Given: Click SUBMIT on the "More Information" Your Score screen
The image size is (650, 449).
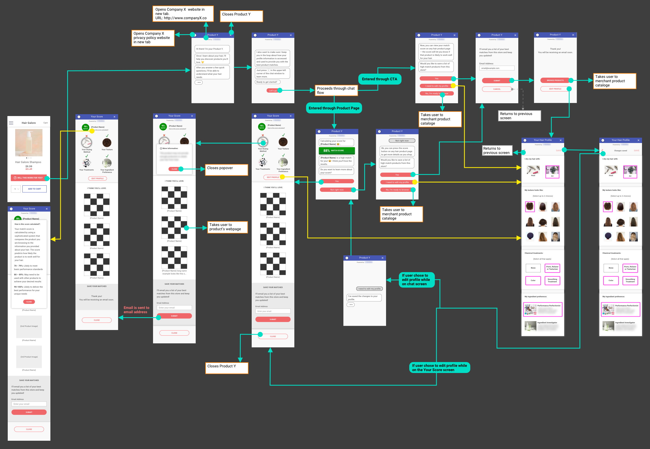Looking at the screenshot, I should [174, 316].
